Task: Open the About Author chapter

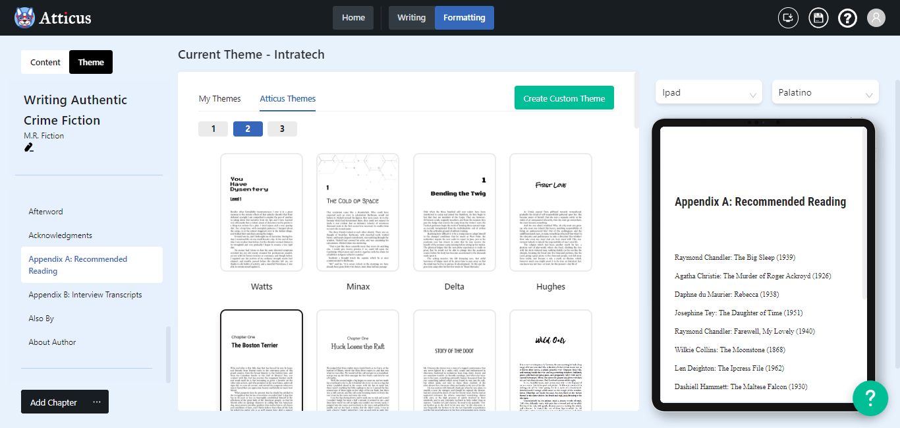Action: pyautogui.click(x=52, y=342)
